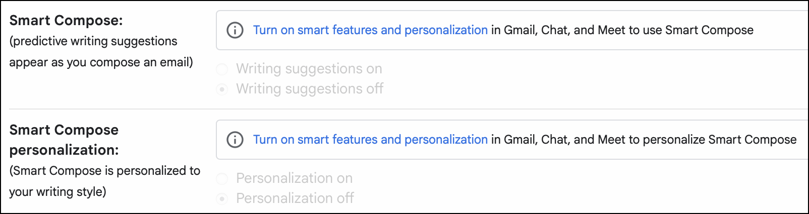The image size is (809, 214).
Task: Click "to personalize Smart Compose" notice text
Action: pos(719,140)
